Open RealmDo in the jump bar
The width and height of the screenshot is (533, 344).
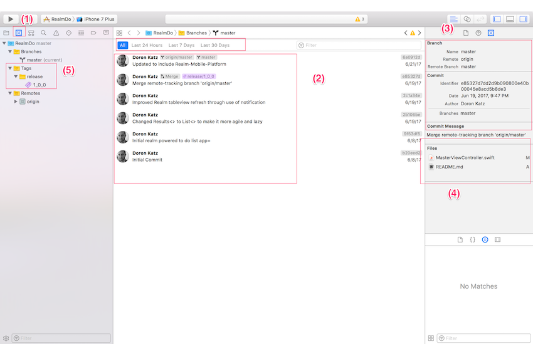click(x=159, y=33)
